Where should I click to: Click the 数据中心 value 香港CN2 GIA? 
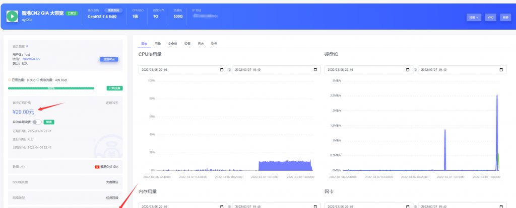[x=109, y=167]
